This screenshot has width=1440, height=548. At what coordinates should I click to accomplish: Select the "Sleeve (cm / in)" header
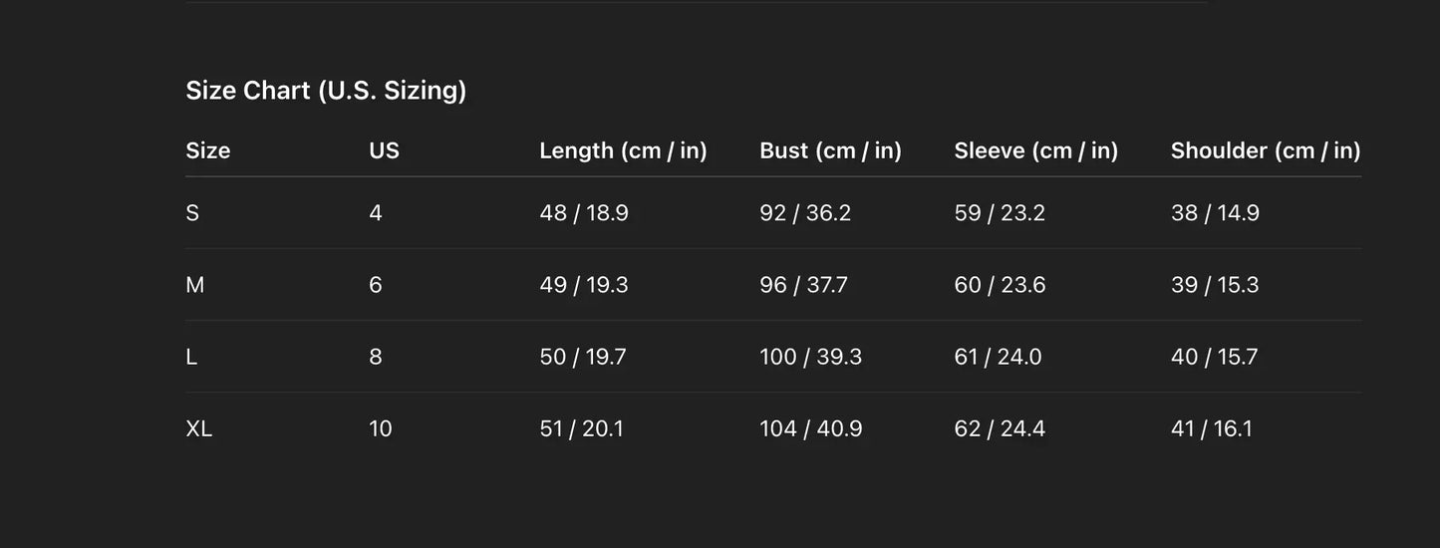pyautogui.click(x=1035, y=150)
